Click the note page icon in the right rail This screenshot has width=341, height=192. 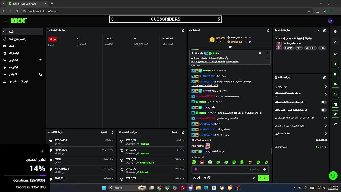coord(335,74)
